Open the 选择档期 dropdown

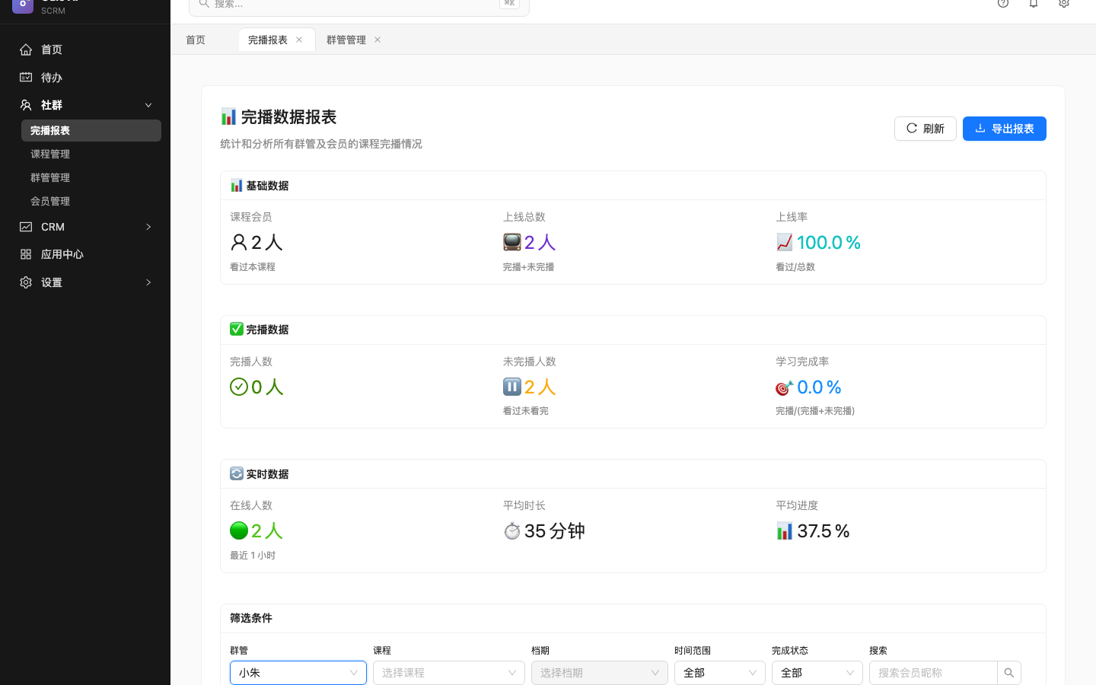tap(600, 673)
